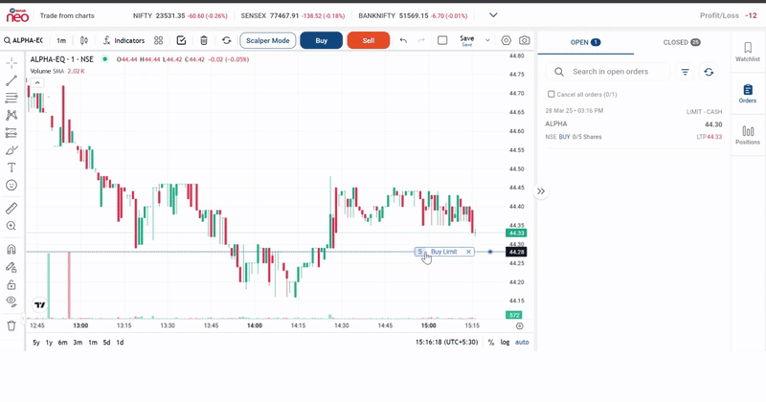766x402 pixels.
Task: Open the Positions sidebar tab
Action: [x=748, y=135]
